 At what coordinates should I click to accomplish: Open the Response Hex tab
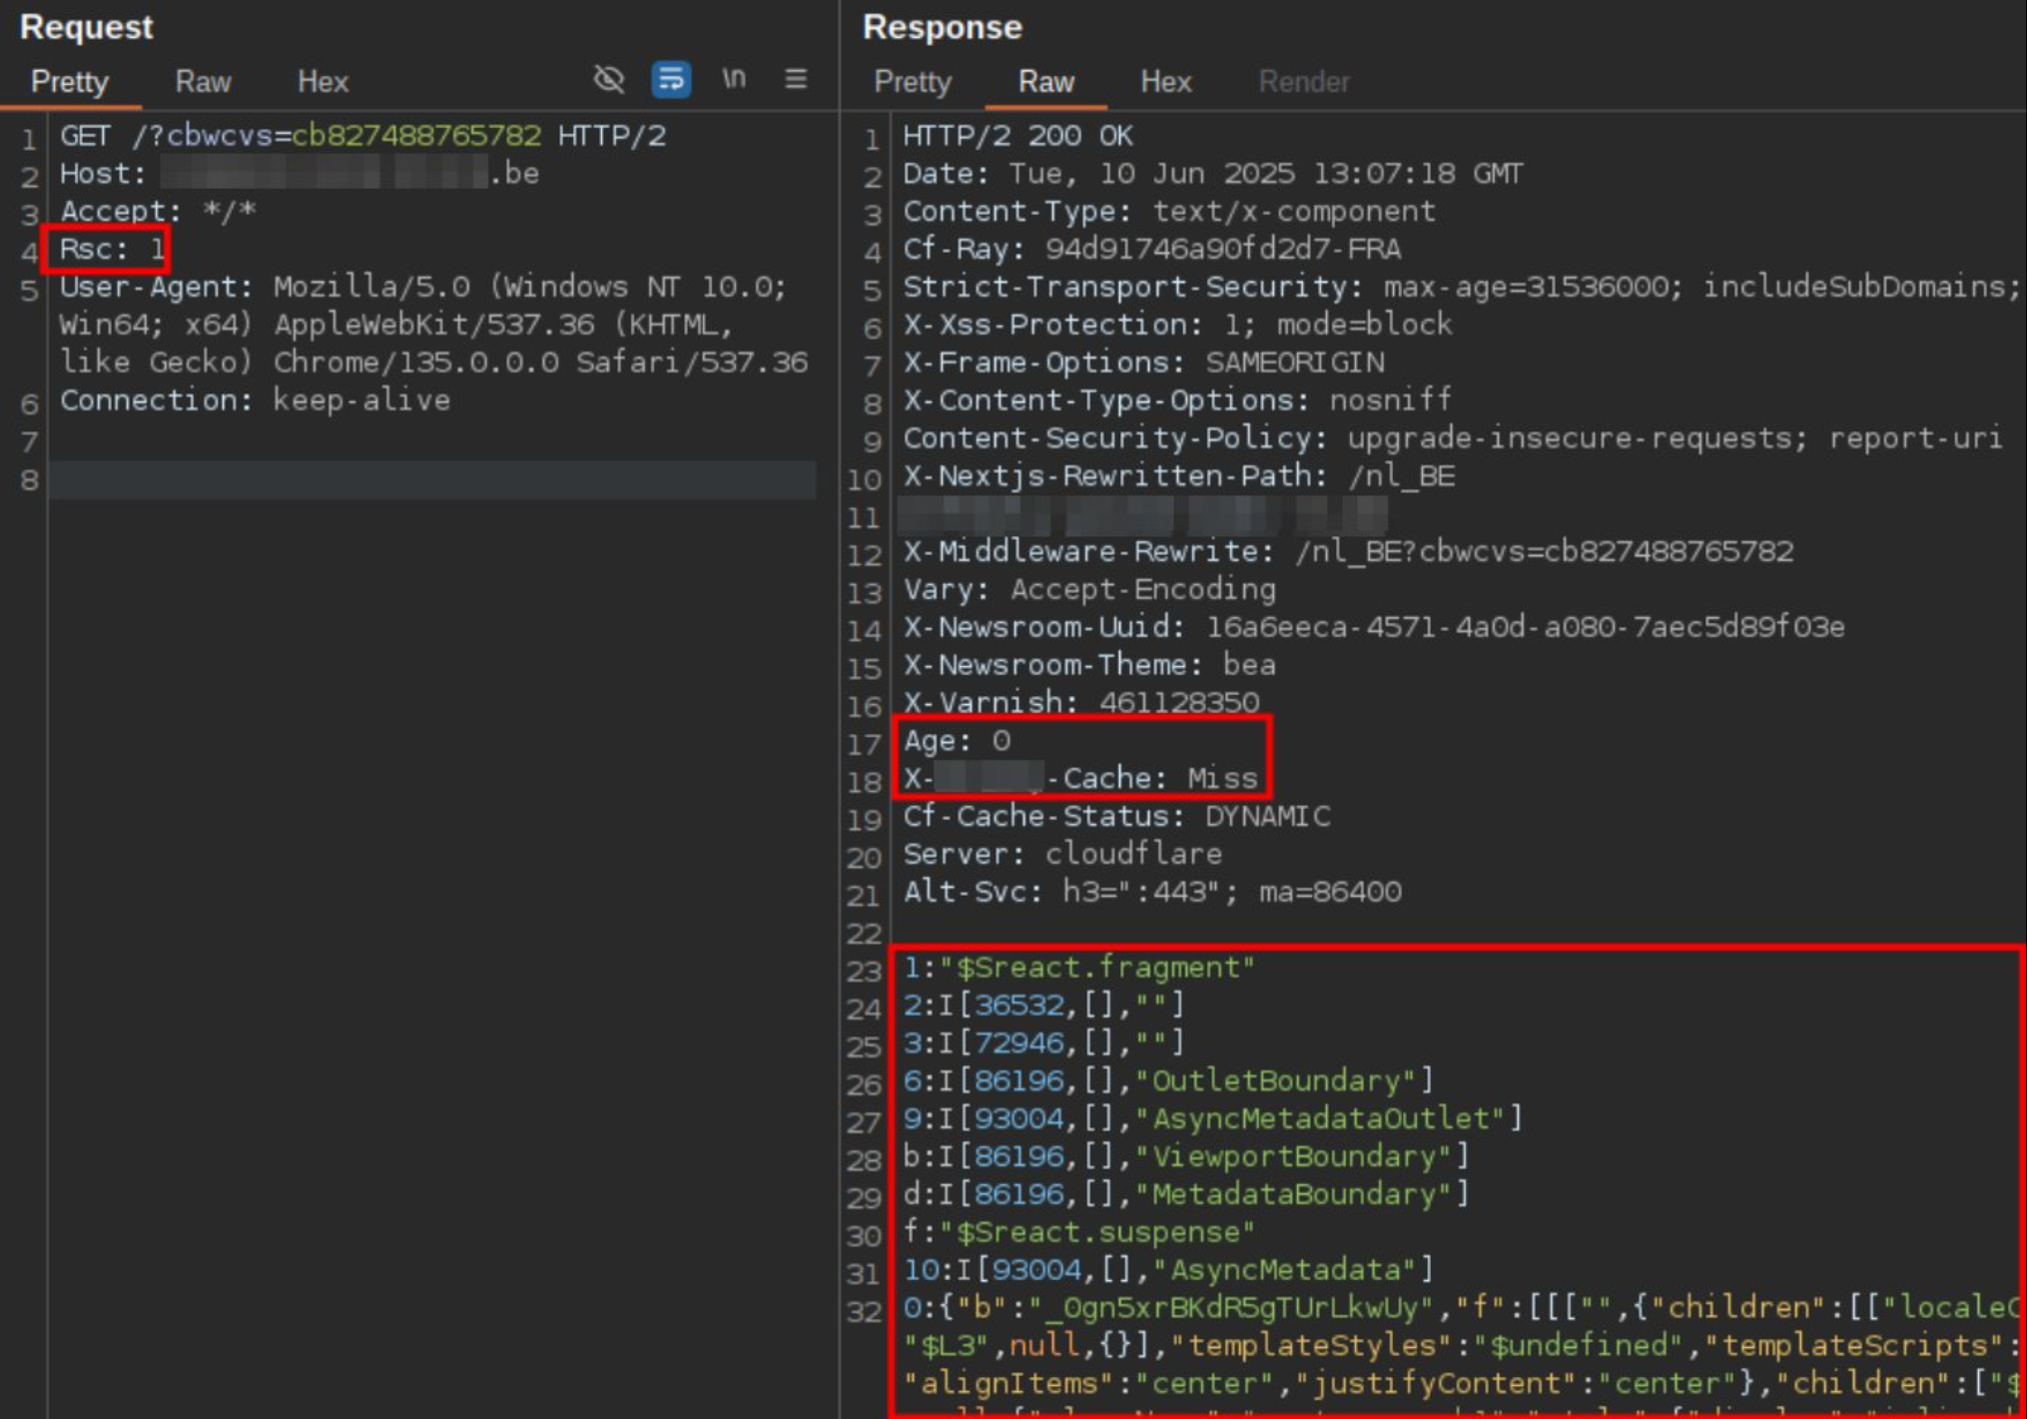coord(1165,82)
